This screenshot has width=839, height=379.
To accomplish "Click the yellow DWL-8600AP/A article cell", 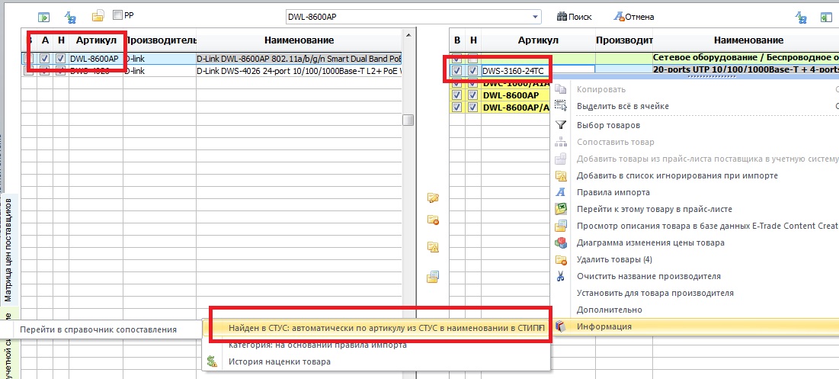I will coord(517,107).
